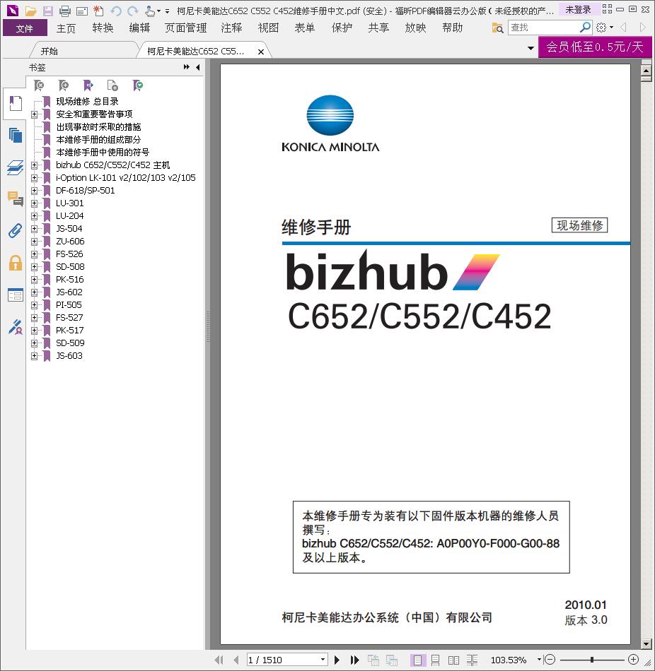This screenshot has width=655, height=671.
Task: Open the attachments paperclip panel
Action: [16, 231]
